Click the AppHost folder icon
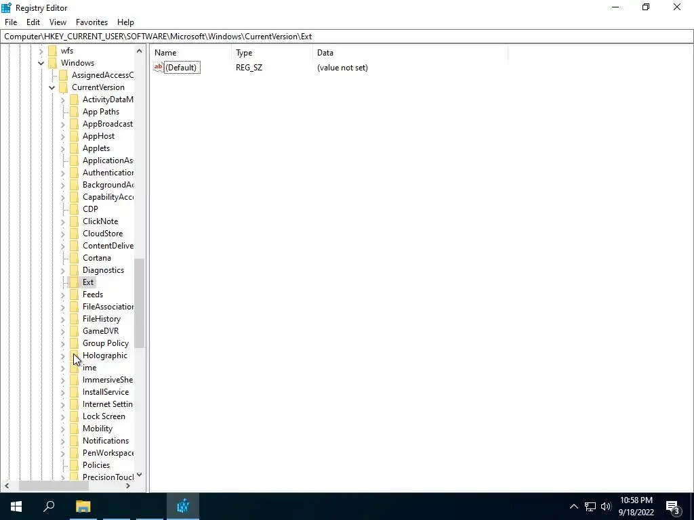 tap(75, 136)
